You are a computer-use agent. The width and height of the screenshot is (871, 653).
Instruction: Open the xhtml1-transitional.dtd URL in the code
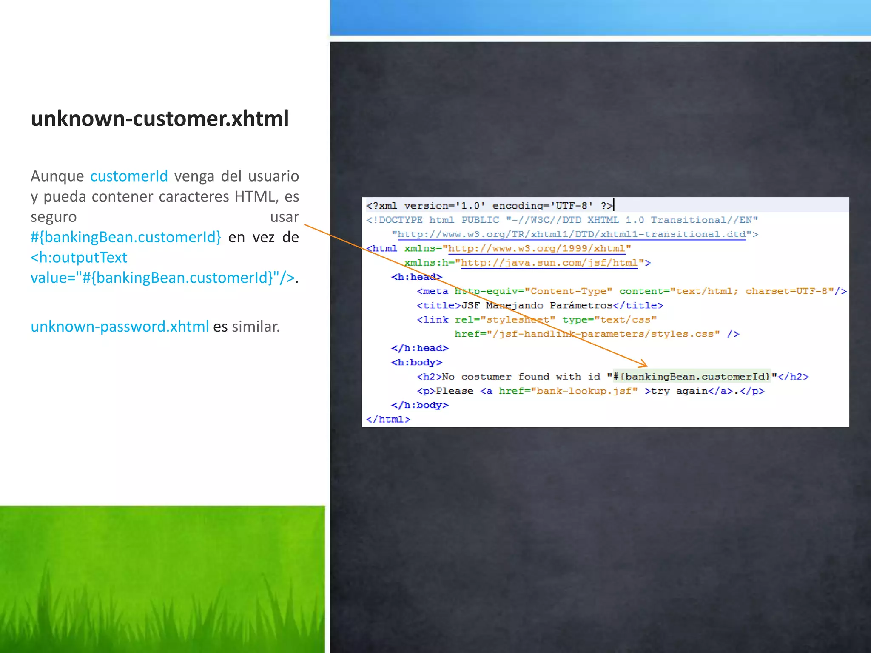click(x=572, y=234)
